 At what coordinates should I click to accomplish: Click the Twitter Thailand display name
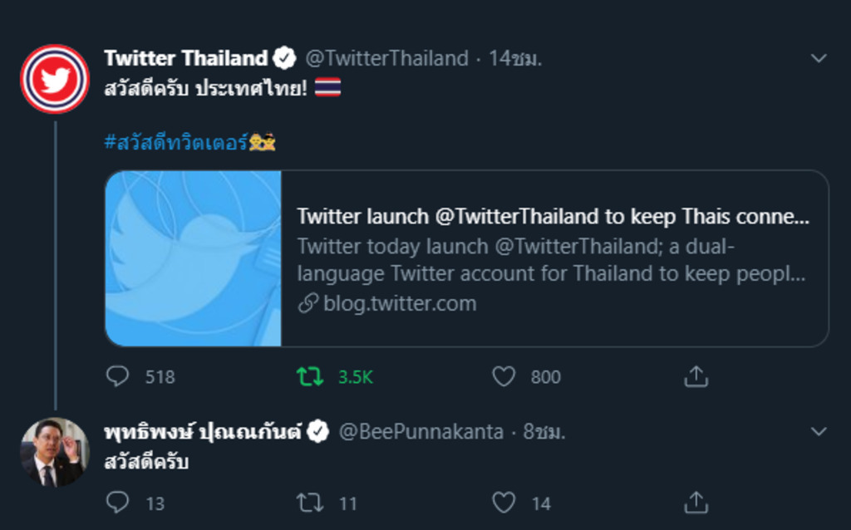coord(185,58)
